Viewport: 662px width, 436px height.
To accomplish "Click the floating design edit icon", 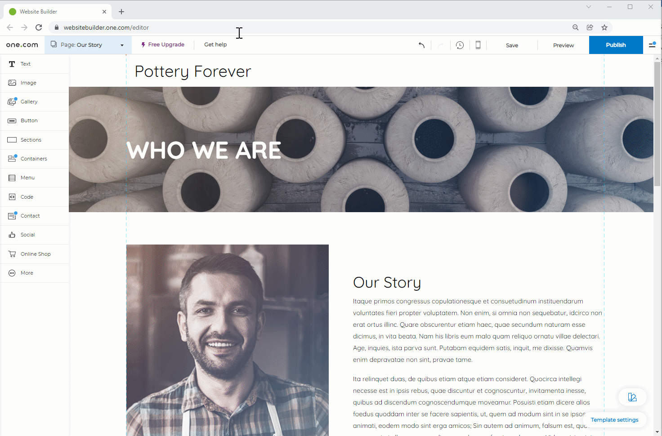I will pos(632,397).
